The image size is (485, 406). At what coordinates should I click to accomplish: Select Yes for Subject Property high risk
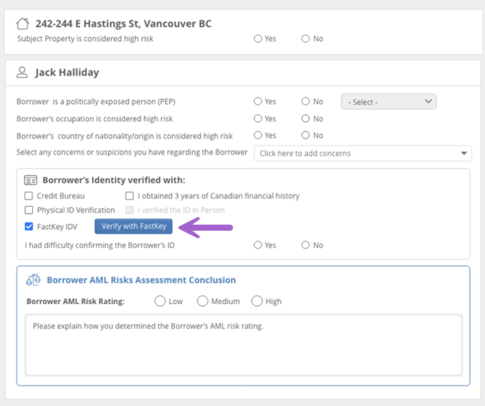(x=258, y=39)
